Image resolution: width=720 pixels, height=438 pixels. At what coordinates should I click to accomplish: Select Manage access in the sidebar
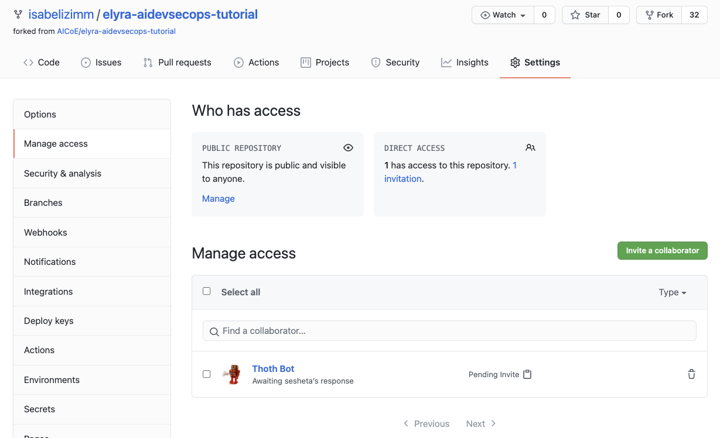[x=92, y=144]
